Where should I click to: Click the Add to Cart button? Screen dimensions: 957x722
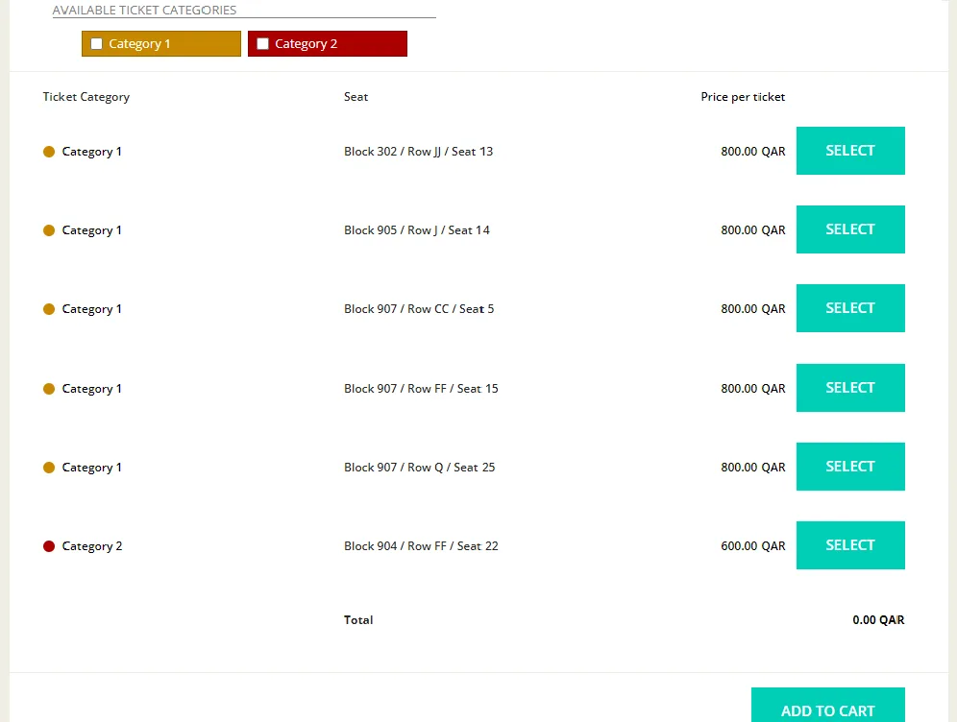(x=827, y=708)
